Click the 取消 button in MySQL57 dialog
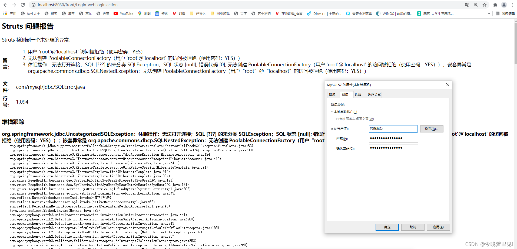The width and height of the screenshot is (517, 249). pyautogui.click(x=413, y=227)
